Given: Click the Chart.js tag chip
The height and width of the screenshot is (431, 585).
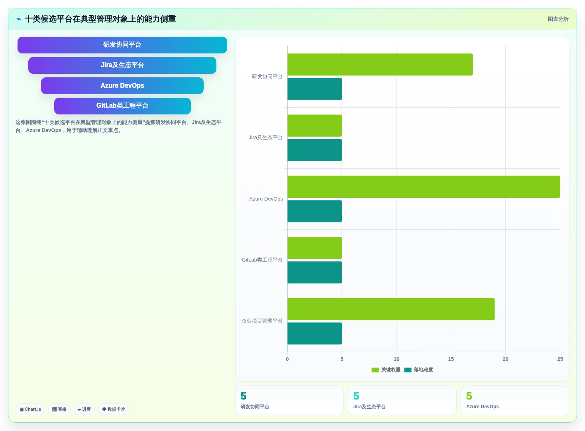Looking at the screenshot, I should pyautogui.click(x=30, y=409).
